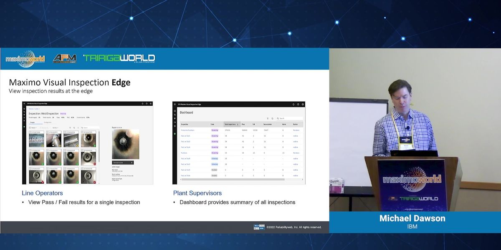Click yellow warning badge on weld bead thumbnail

click(x=43, y=145)
